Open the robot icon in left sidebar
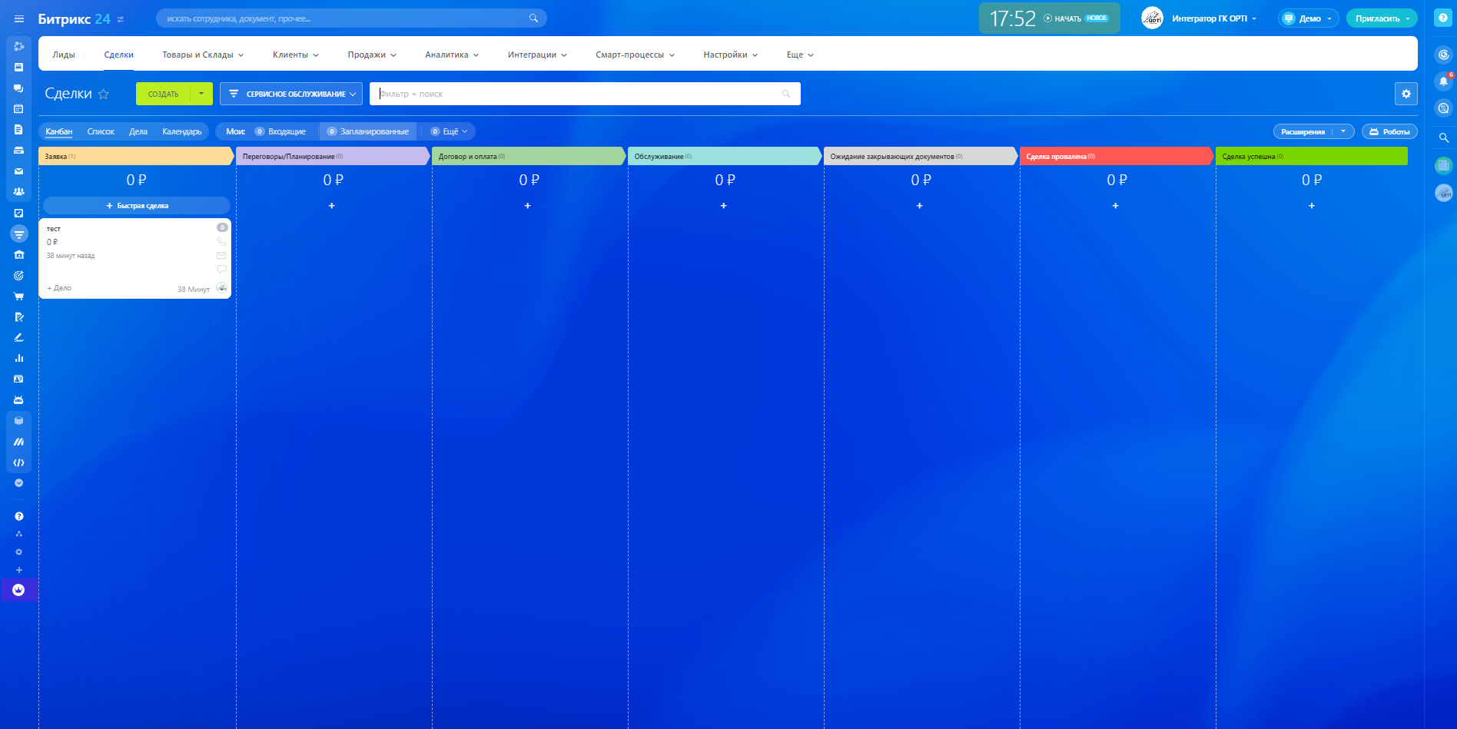The height and width of the screenshot is (729, 1457). [x=18, y=399]
